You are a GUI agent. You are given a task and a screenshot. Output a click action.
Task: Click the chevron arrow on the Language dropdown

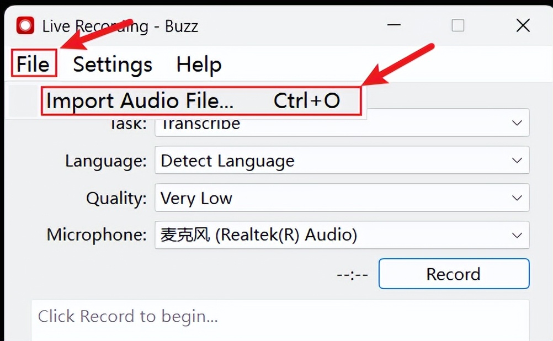(517, 161)
